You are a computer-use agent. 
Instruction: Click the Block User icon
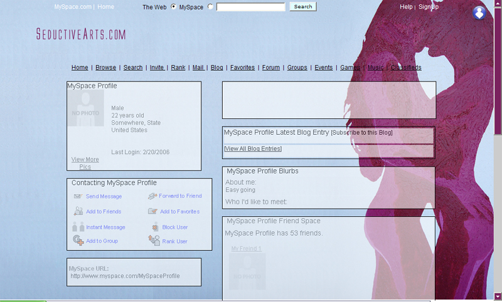click(155, 227)
